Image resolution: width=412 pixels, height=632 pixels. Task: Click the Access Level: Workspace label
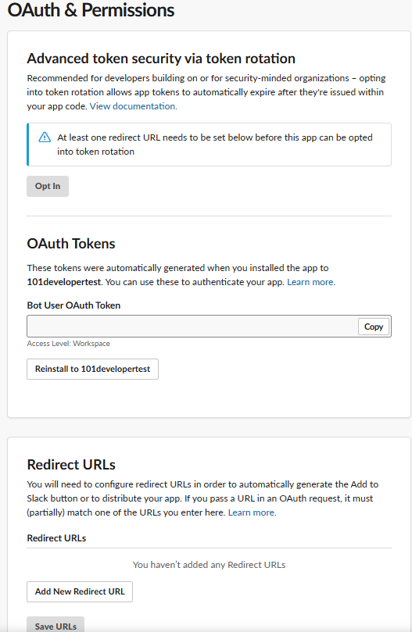(x=68, y=344)
